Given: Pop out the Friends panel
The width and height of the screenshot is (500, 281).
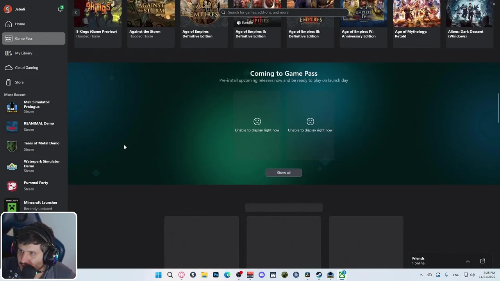Looking at the screenshot, I should click(482, 261).
